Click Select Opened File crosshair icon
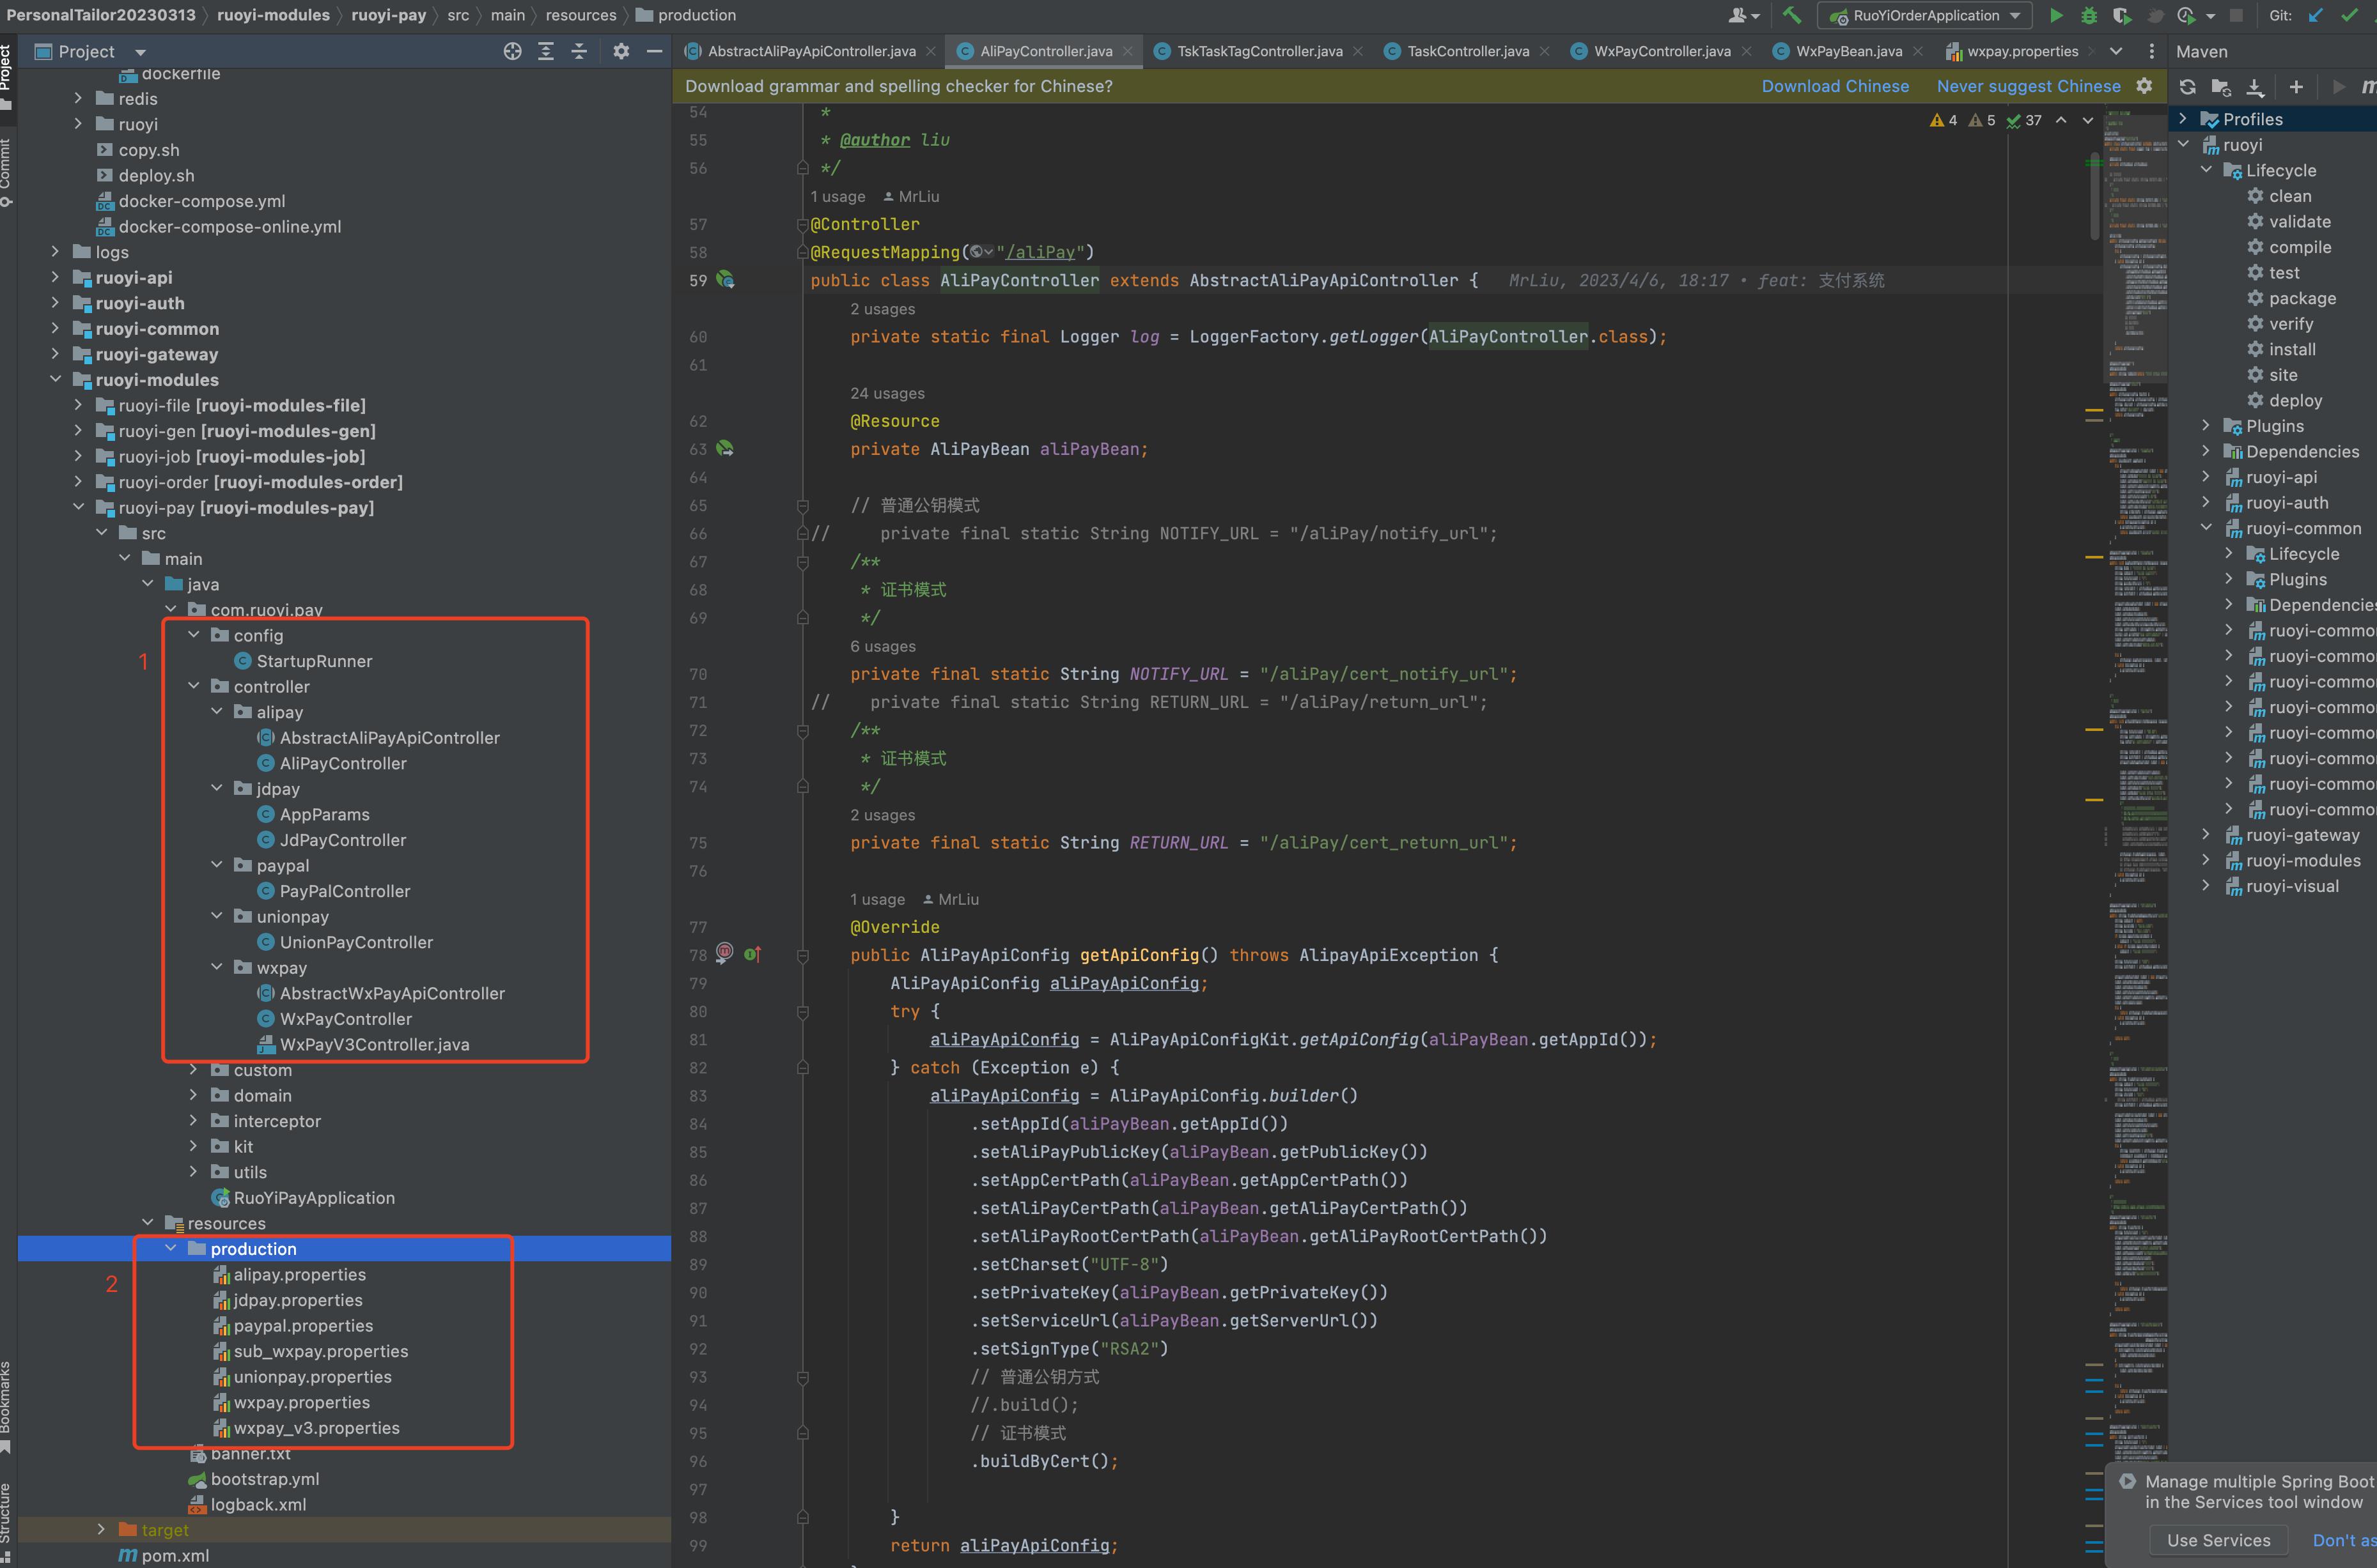The height and width of the screenshot is (1568, 2377). tap(512, 51)
